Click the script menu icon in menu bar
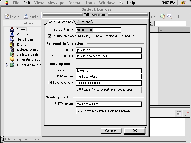Viewport: 191px width, 143px height. coord(121,3)
